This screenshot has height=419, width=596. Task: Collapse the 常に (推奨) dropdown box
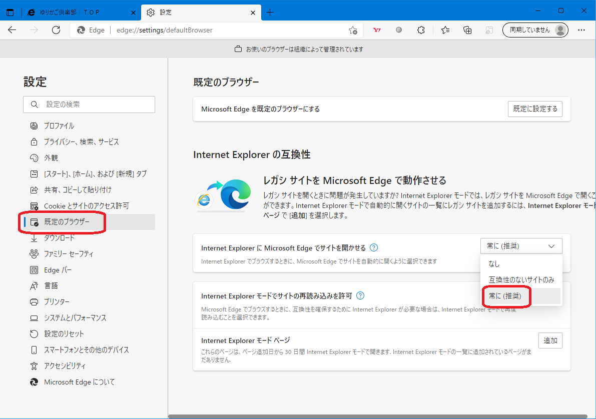point(521,246)
